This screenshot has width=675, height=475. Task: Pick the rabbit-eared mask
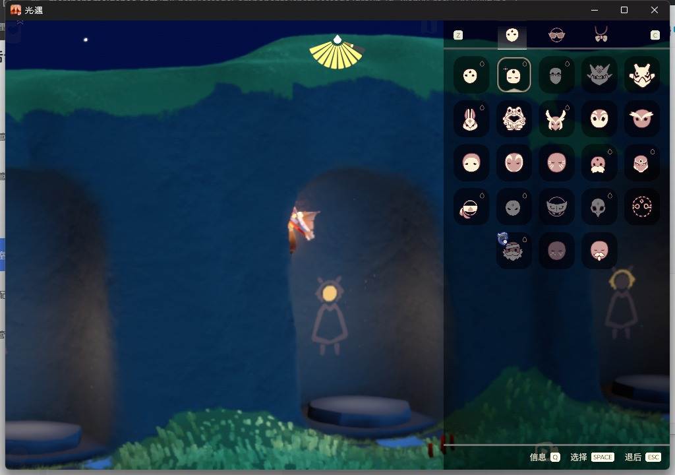coord(471,119)
